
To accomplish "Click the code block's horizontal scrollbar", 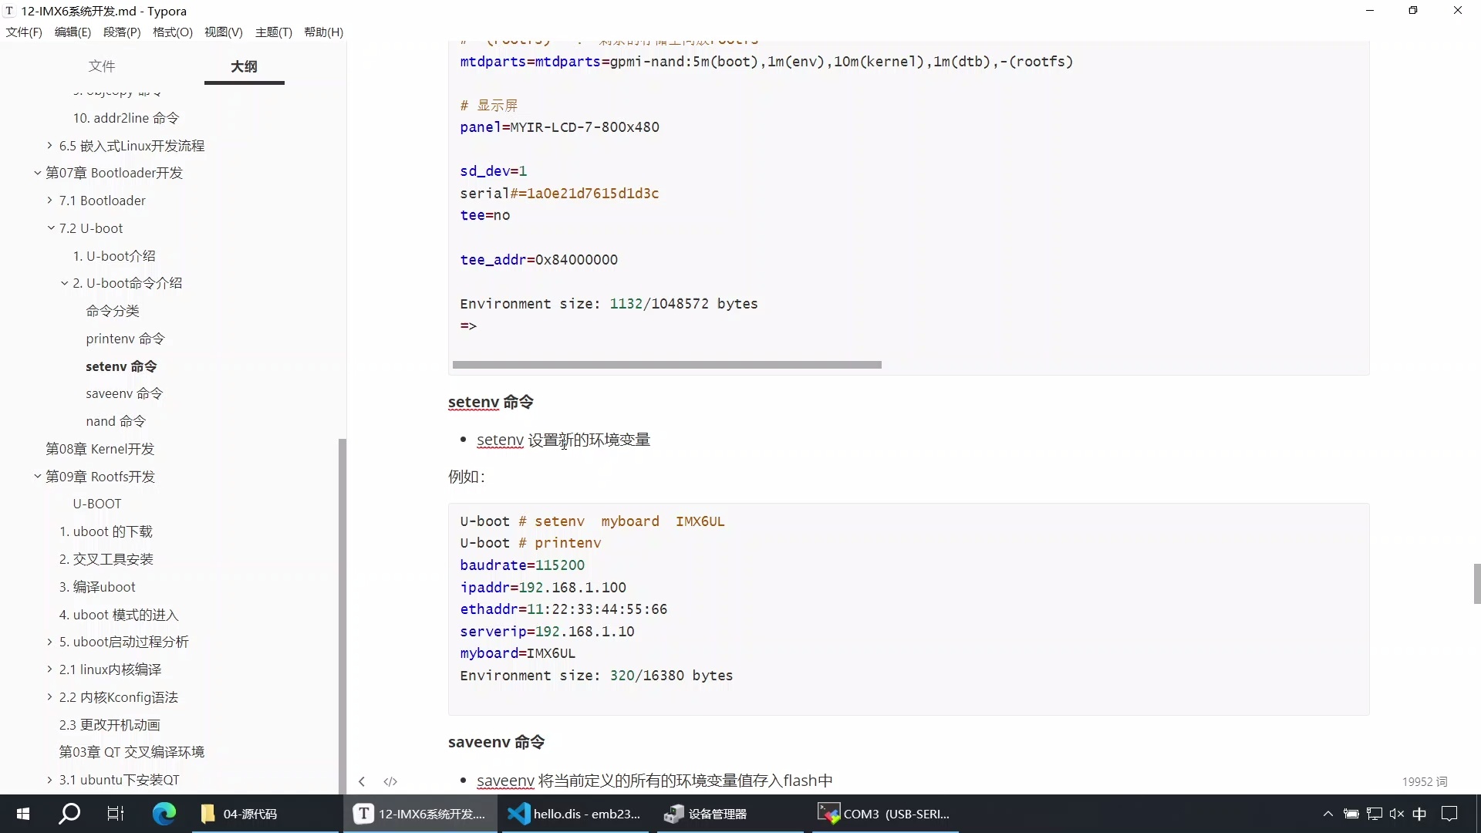I will click(667, 364).
